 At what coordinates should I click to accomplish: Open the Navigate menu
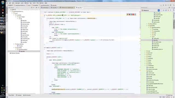(x=17, y=3)
